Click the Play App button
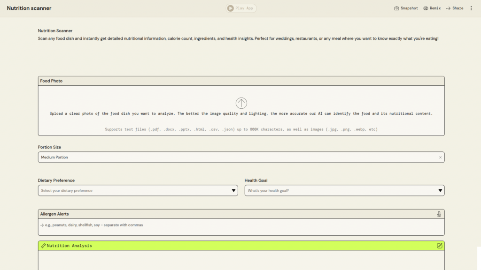 (241, 8)
